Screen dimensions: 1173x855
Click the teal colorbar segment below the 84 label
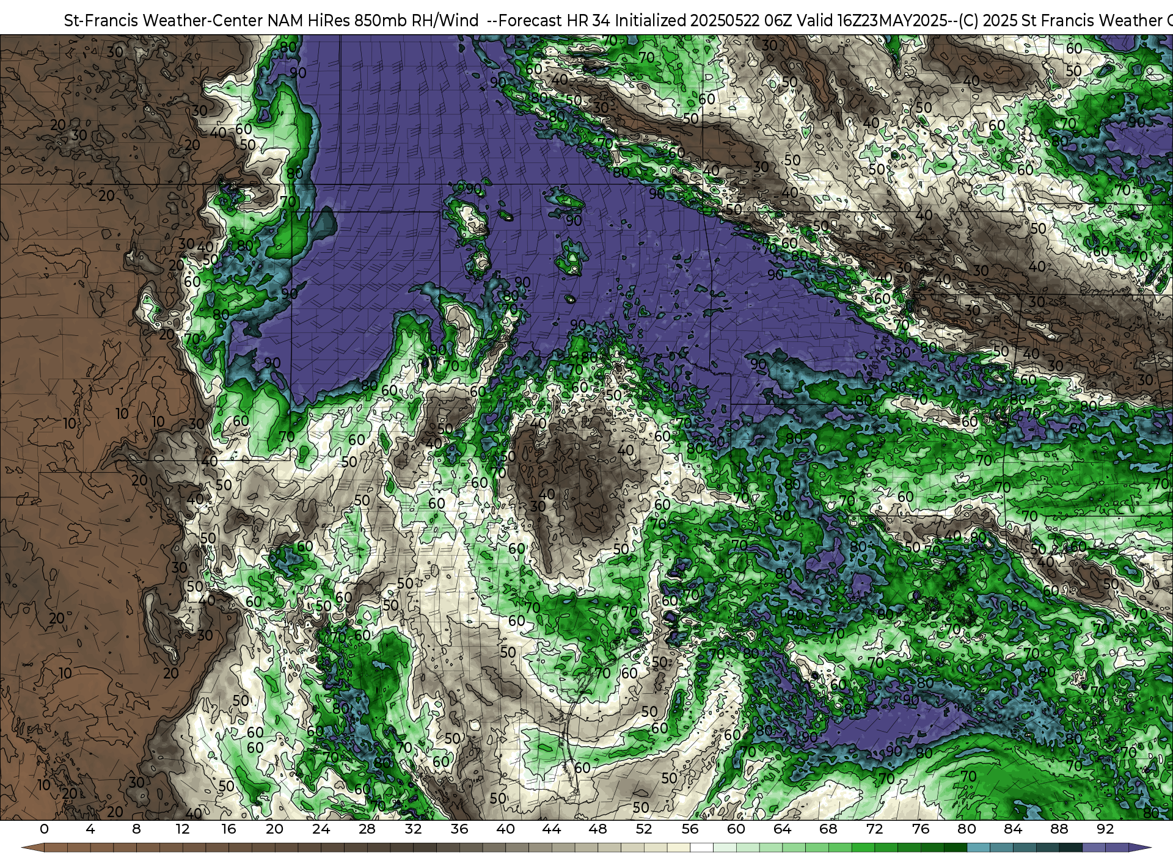click(x=1025, y=848)
